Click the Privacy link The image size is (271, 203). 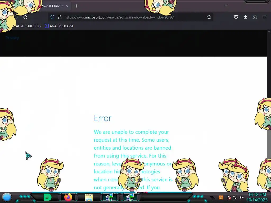[12, 38]
